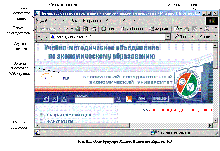
Task: Click the Windows logo status icon
Action: point(212,21)
